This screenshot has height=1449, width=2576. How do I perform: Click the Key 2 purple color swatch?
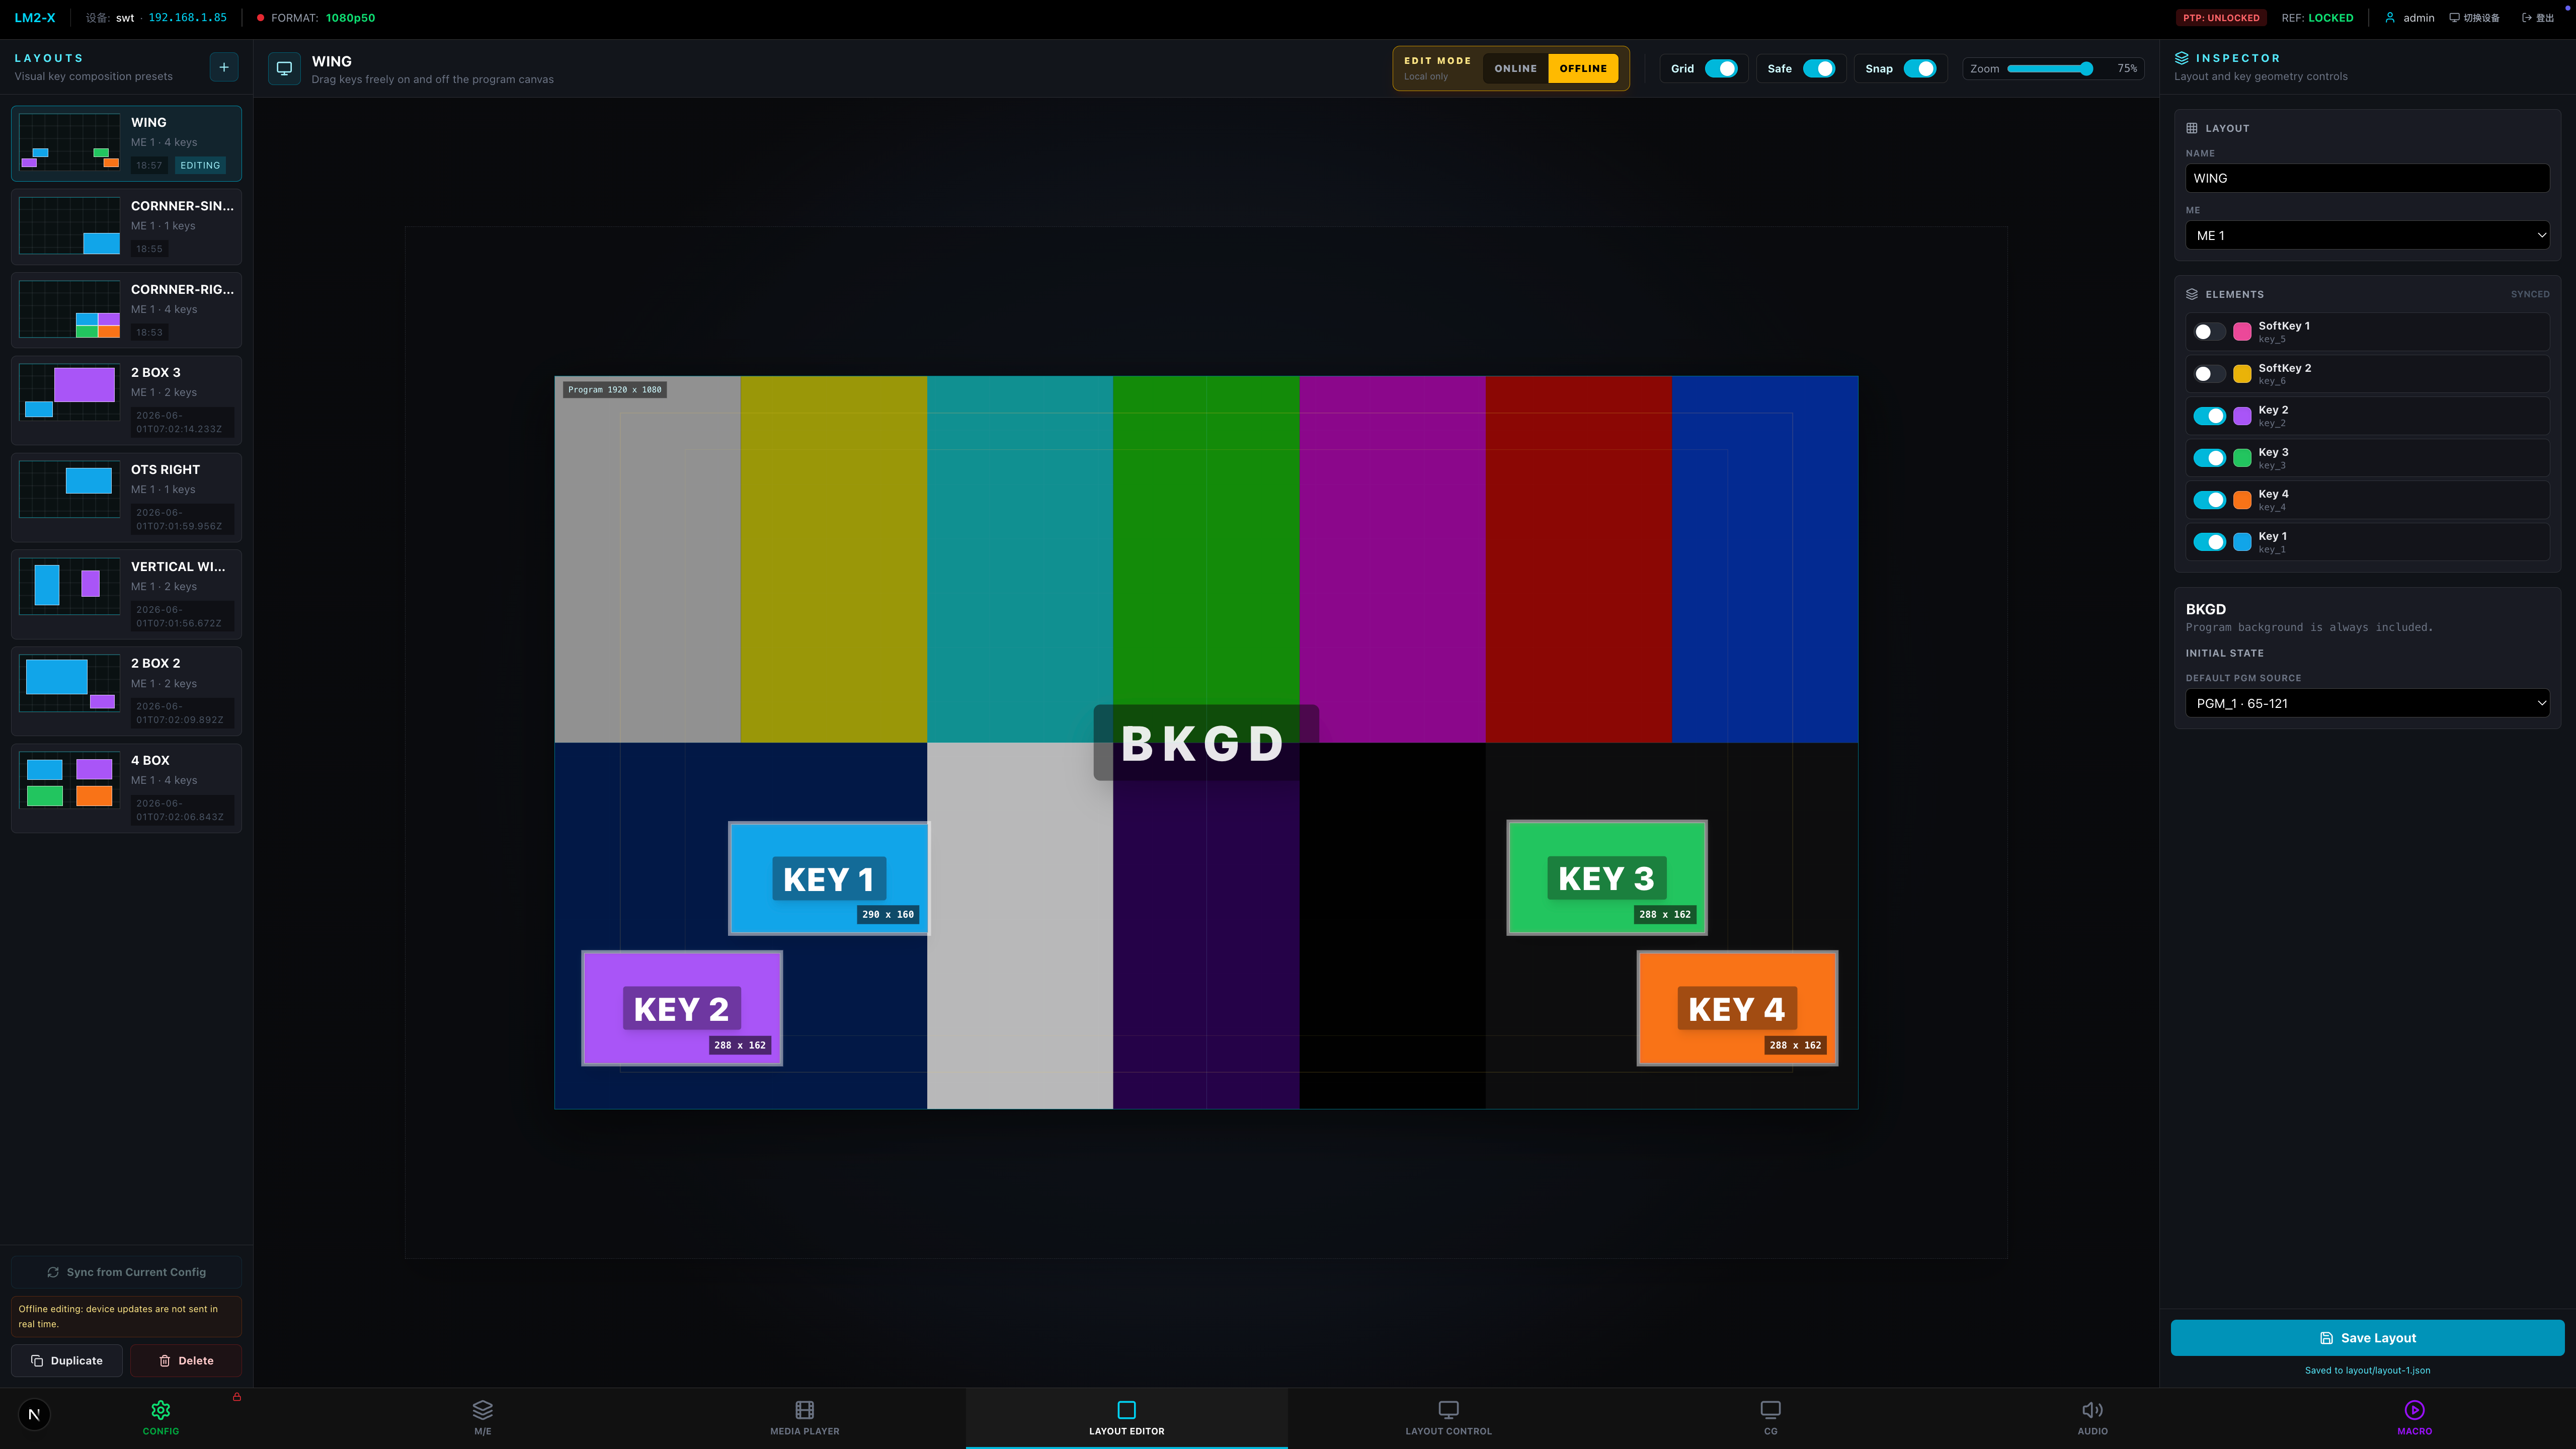(x=2243, y=416)
